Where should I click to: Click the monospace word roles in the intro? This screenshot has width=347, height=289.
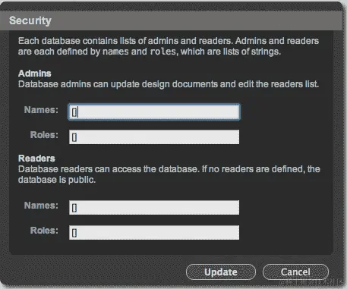coord(162,52)
